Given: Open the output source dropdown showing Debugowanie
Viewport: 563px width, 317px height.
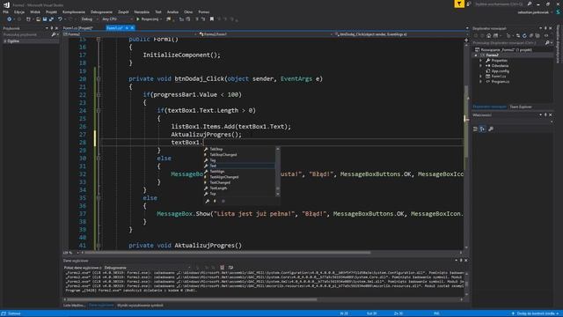Looking at the screenshot, I should (147, 268).
